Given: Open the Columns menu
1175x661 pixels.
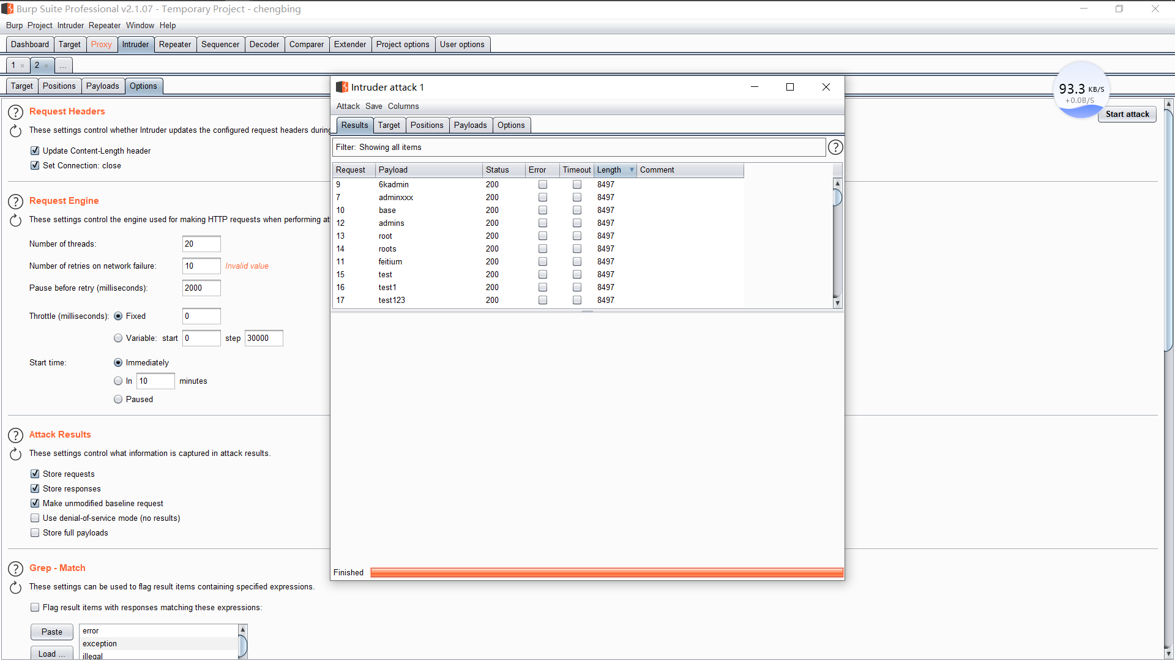Looking at the screenshot, I should 403,106.
